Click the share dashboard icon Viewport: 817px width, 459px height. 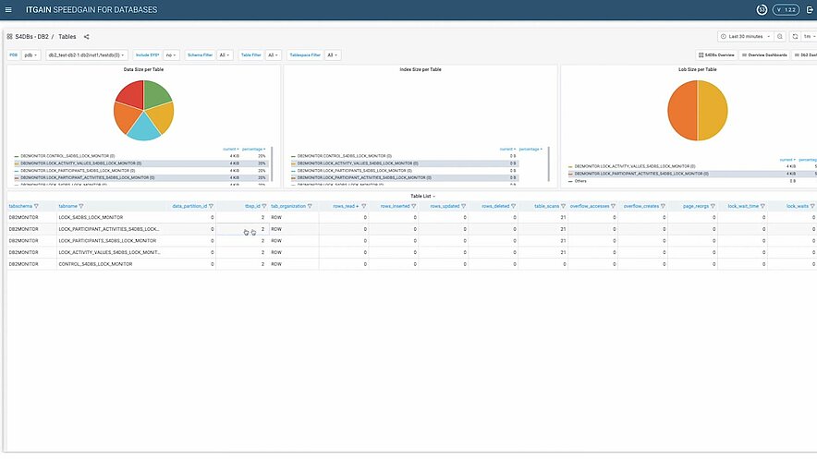[86, 37]
